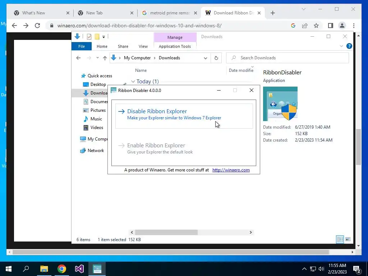Click RibbonDisabler preview thumbnail
Image resolution: width=368 pixels, height=276 pixels.
(280, 104)
